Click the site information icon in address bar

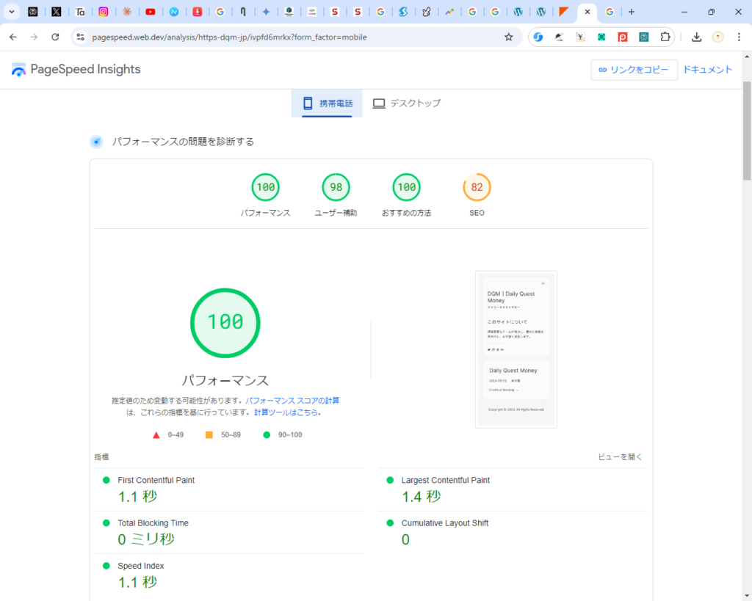click(x=82, y=37)
